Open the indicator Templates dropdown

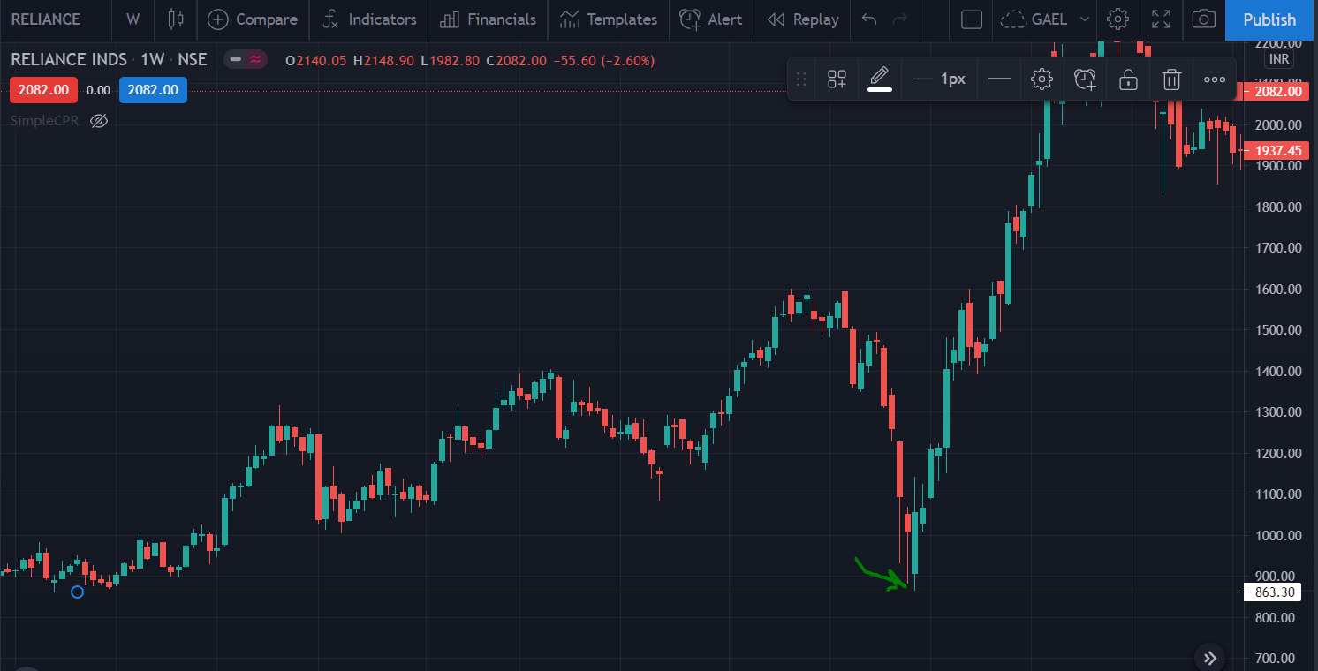click(x=609, y=19)
